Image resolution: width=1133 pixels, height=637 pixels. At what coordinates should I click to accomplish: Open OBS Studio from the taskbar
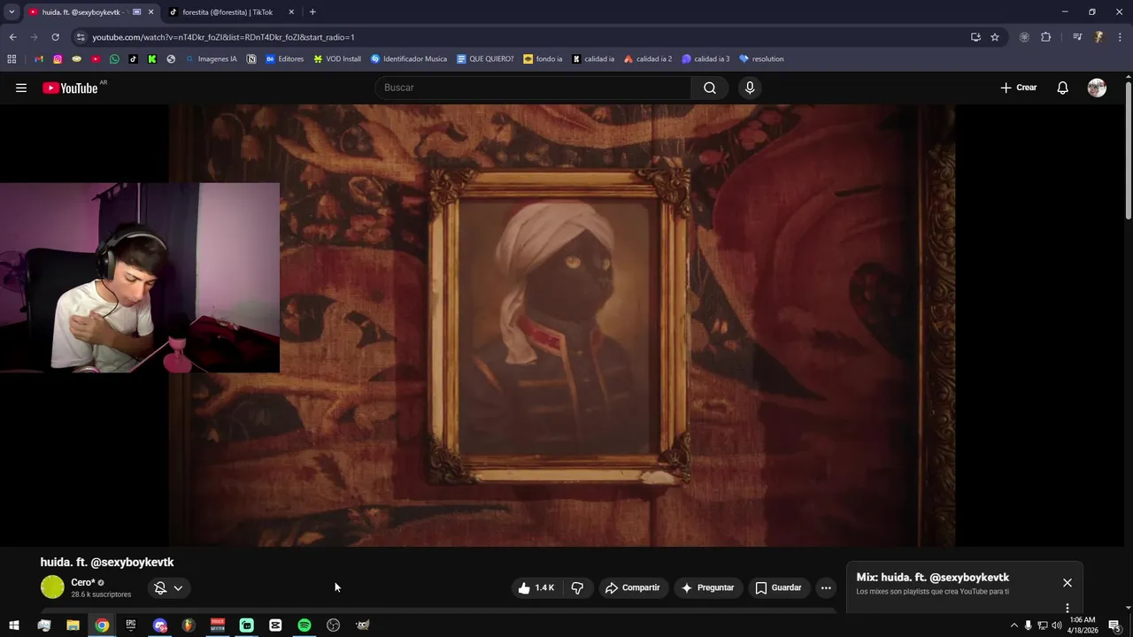point(334,625)
